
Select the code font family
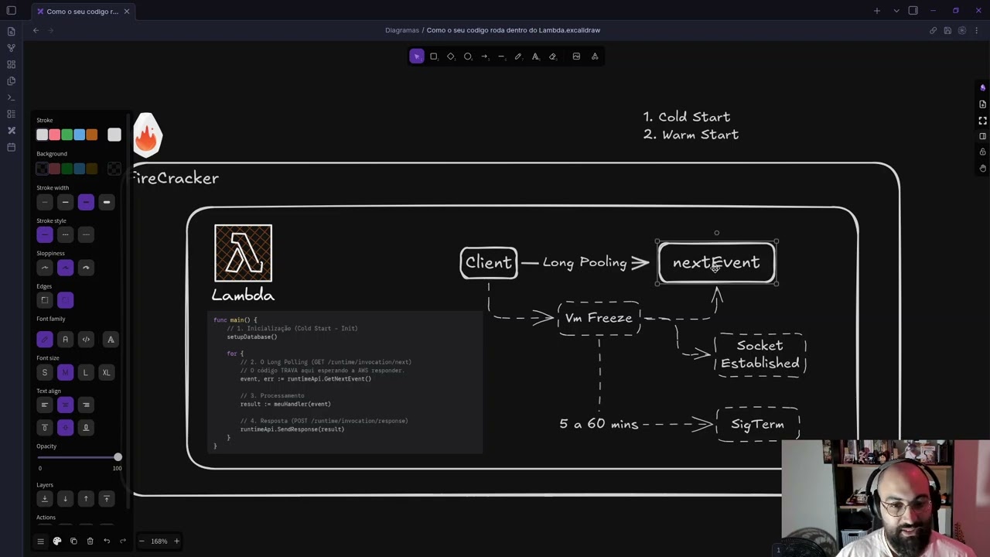[x=86, y=340]
